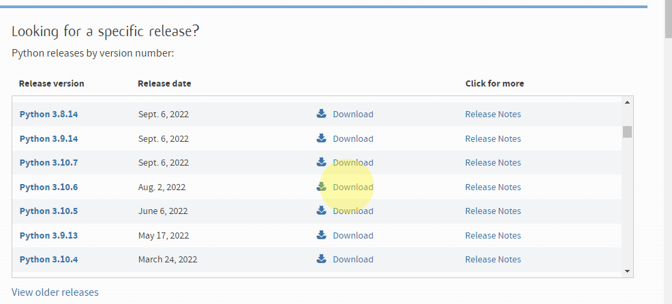The height and width of the screenshot is (304, 672).
Task: Click the release list scrollbar thumb
Action: coord(627,132)
